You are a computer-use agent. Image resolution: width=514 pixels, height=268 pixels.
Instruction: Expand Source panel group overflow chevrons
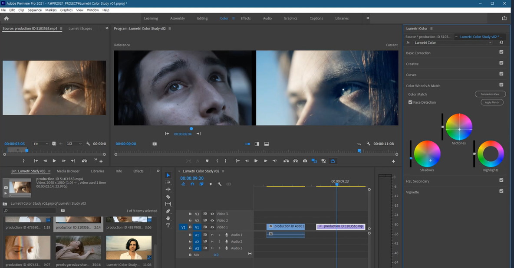[107, 29]
